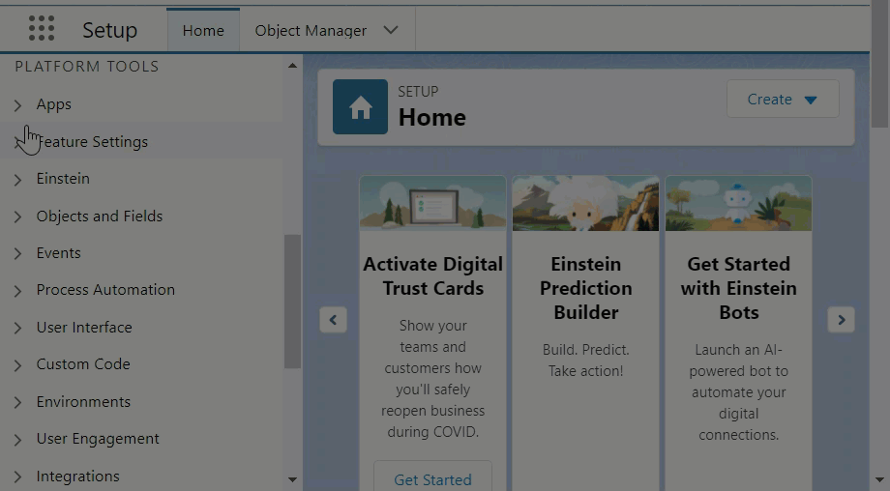Select Custom Code in the setup tree
The height and width of the screenshot is (491, 890).
click(83, 364)
